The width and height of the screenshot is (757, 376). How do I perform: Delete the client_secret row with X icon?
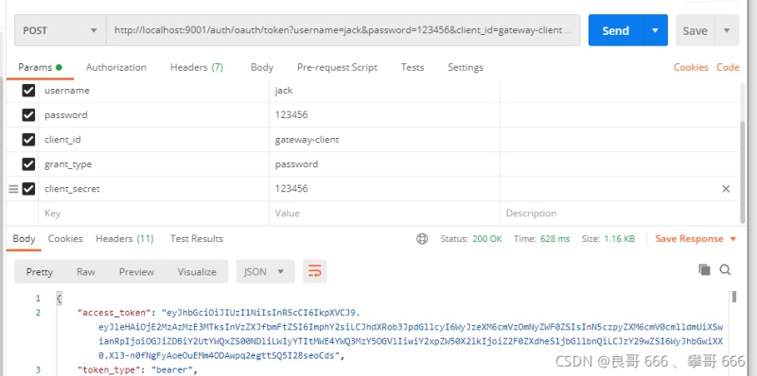tap(726, 189)
